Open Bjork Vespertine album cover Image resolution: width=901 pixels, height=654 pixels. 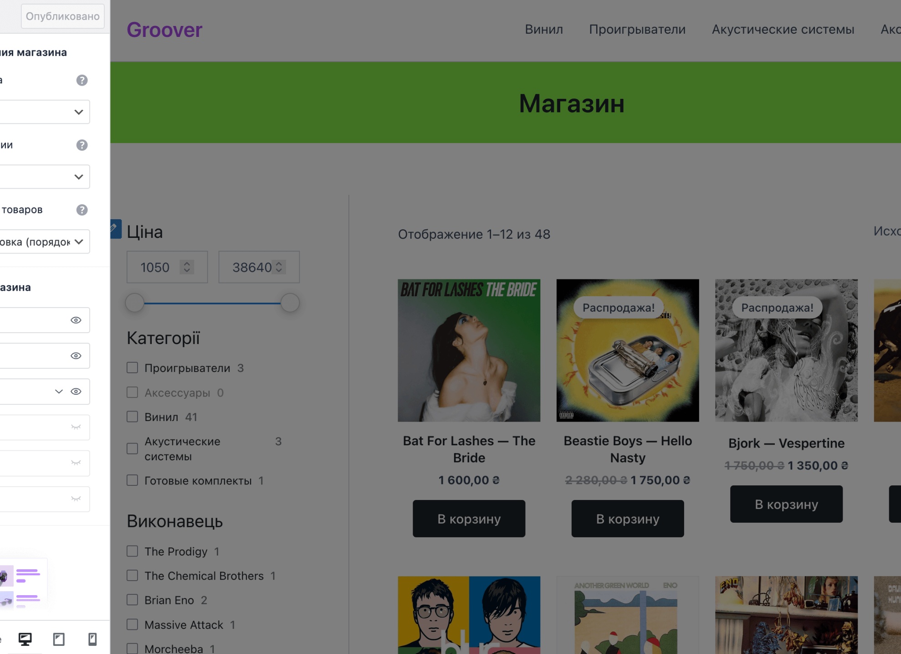click(786, 350)
